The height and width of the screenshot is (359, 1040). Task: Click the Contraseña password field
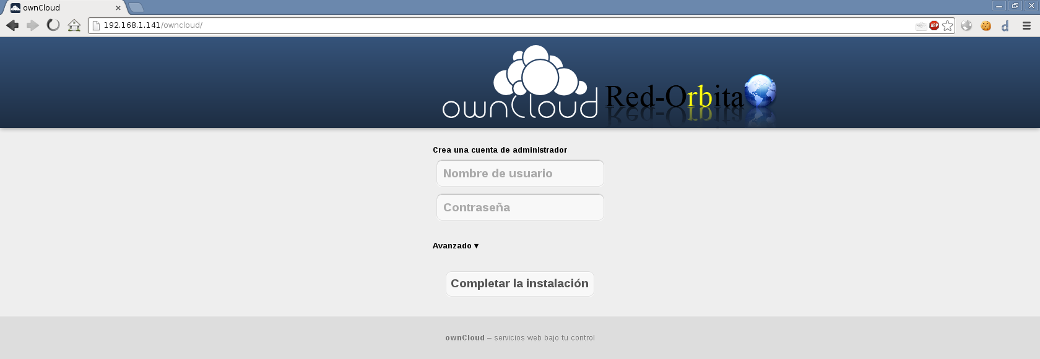coord(520,208)
